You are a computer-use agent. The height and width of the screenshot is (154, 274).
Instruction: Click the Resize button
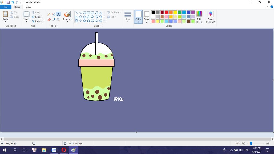point(37,17)
